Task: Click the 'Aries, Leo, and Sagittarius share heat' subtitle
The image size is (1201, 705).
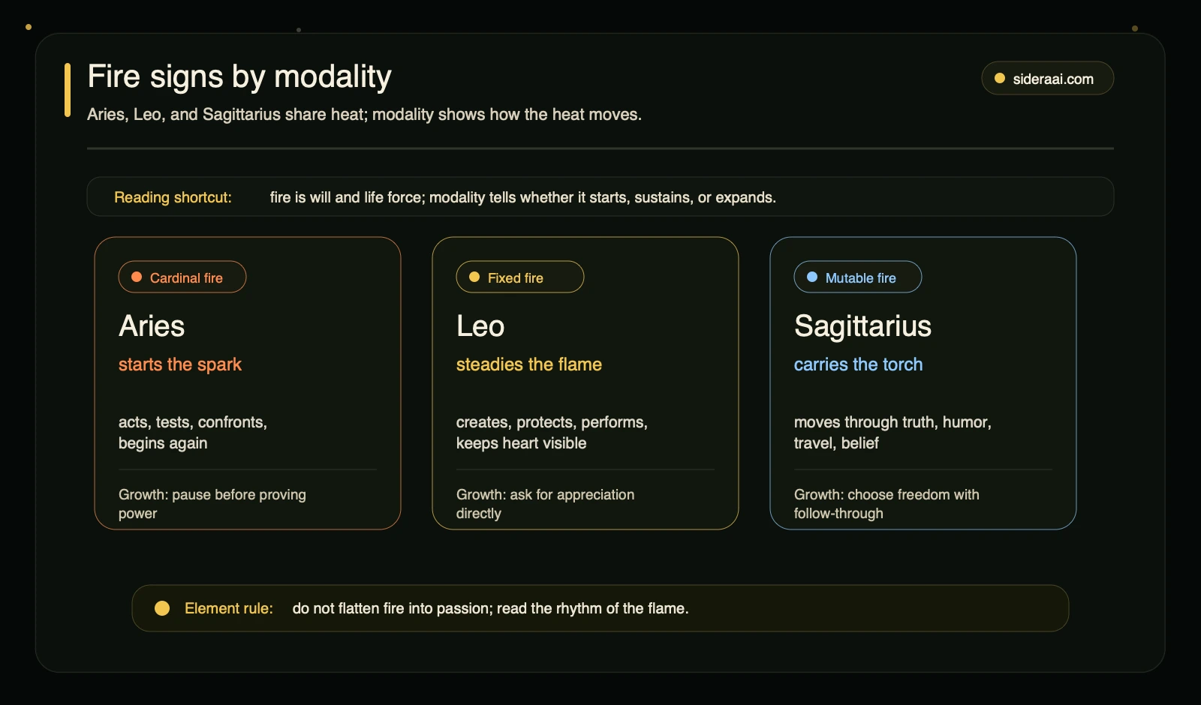Action: [364, 115]
